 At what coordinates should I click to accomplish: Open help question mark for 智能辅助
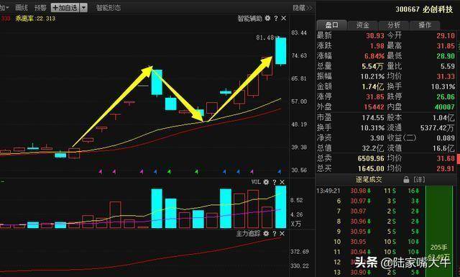tap(276, 18)
